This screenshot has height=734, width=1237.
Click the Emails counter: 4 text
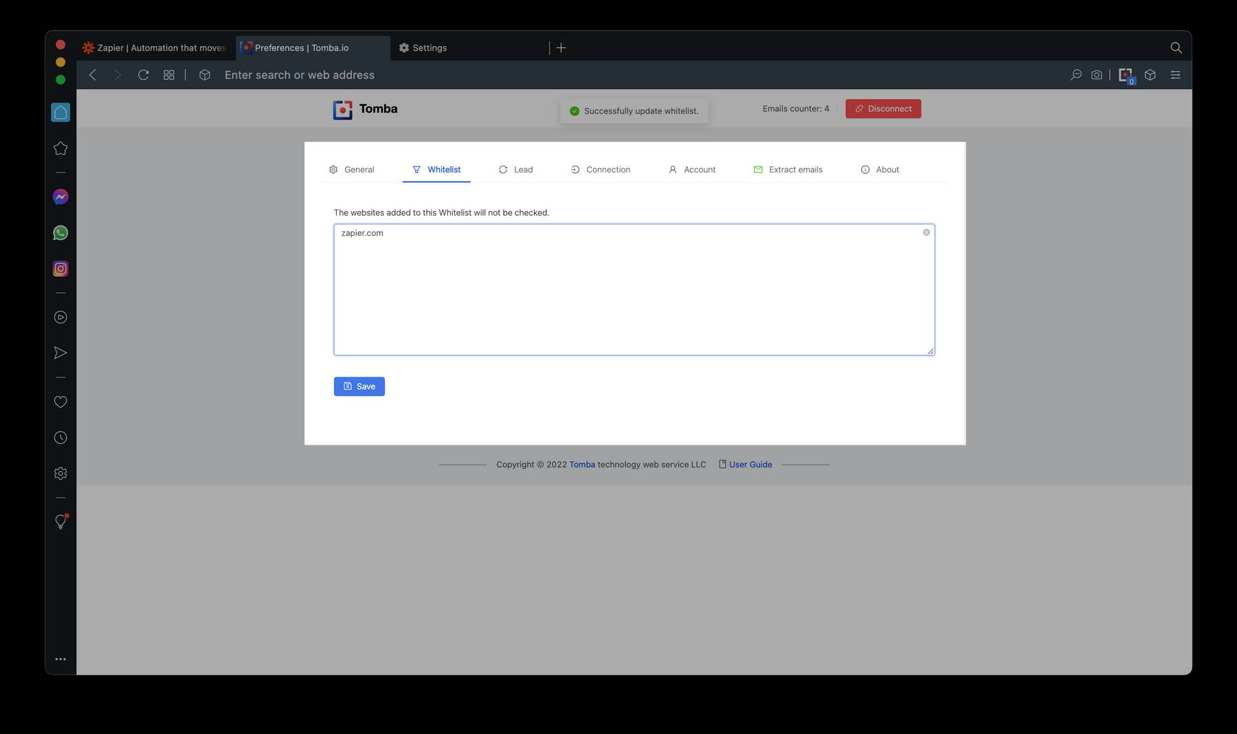796,109
